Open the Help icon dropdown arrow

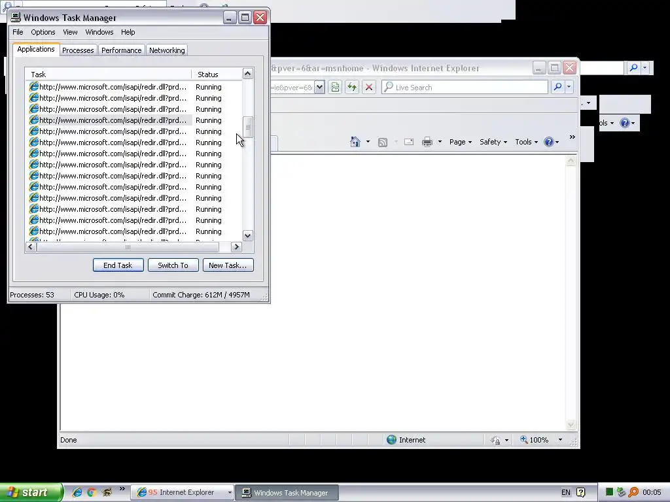pos(557,142)
